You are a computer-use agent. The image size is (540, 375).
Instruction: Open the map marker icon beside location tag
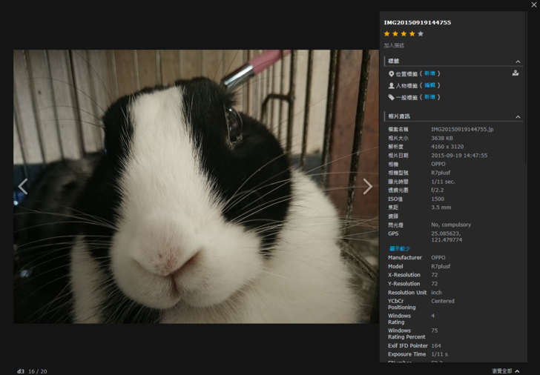click(x=516, y=73)
